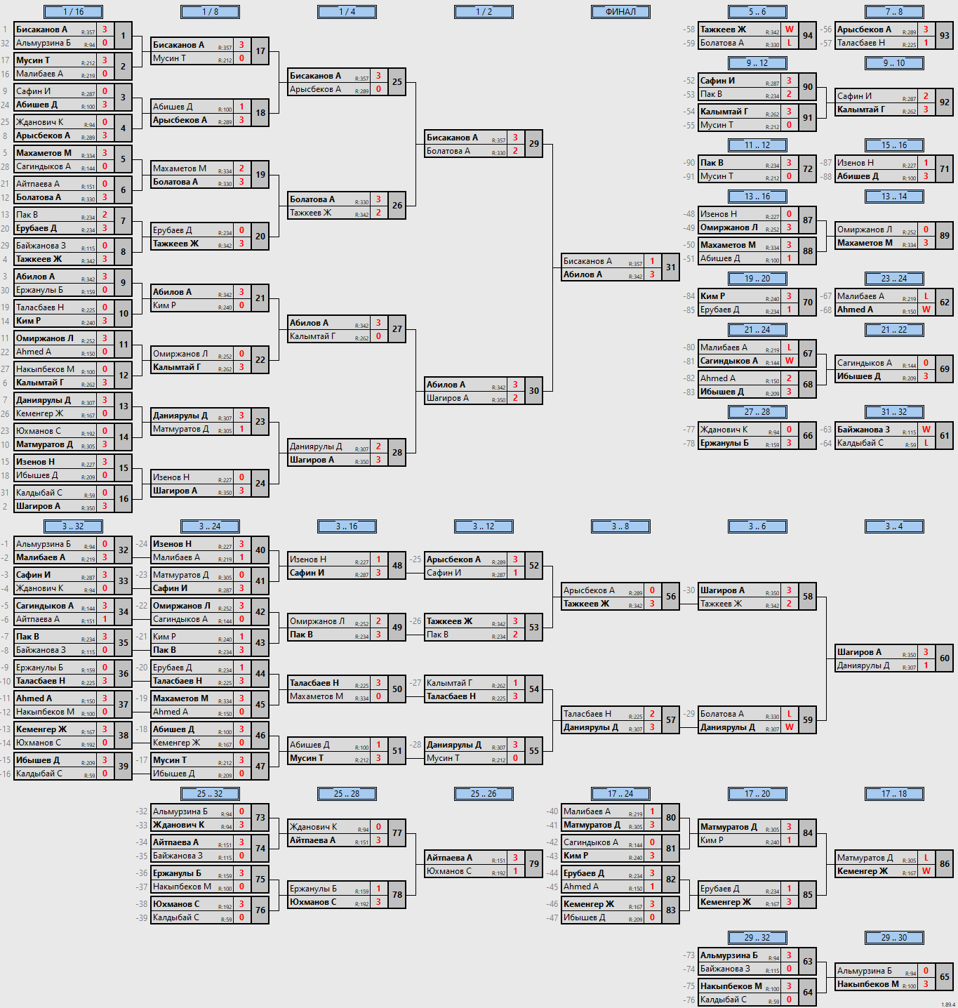958x1008 pixels.
Task: Select the '3 .. 16' bracket header
Action: click(347, 526)
